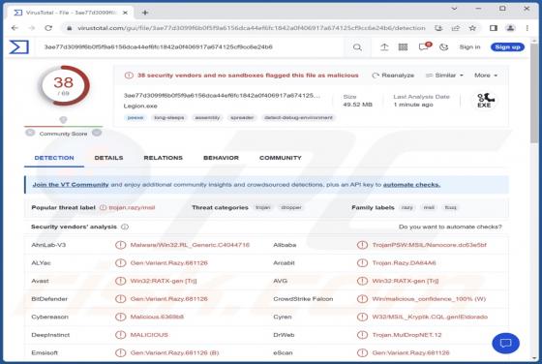Open a new browser tab
The height and width of the screenshot is (364, 542).
pyautogui.click(x=145, y=13)
